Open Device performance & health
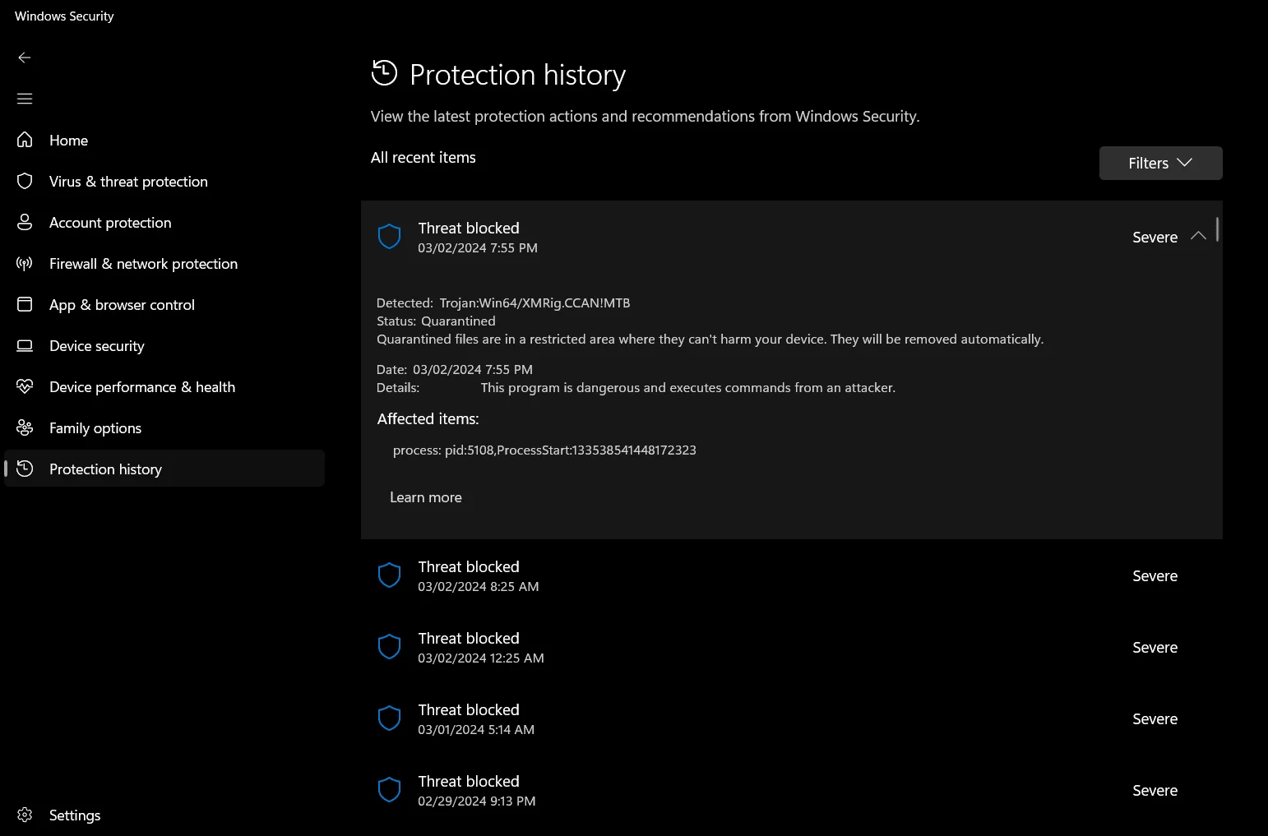The height and width of the screenshot is (836, 1268). [x=164, y=386]
